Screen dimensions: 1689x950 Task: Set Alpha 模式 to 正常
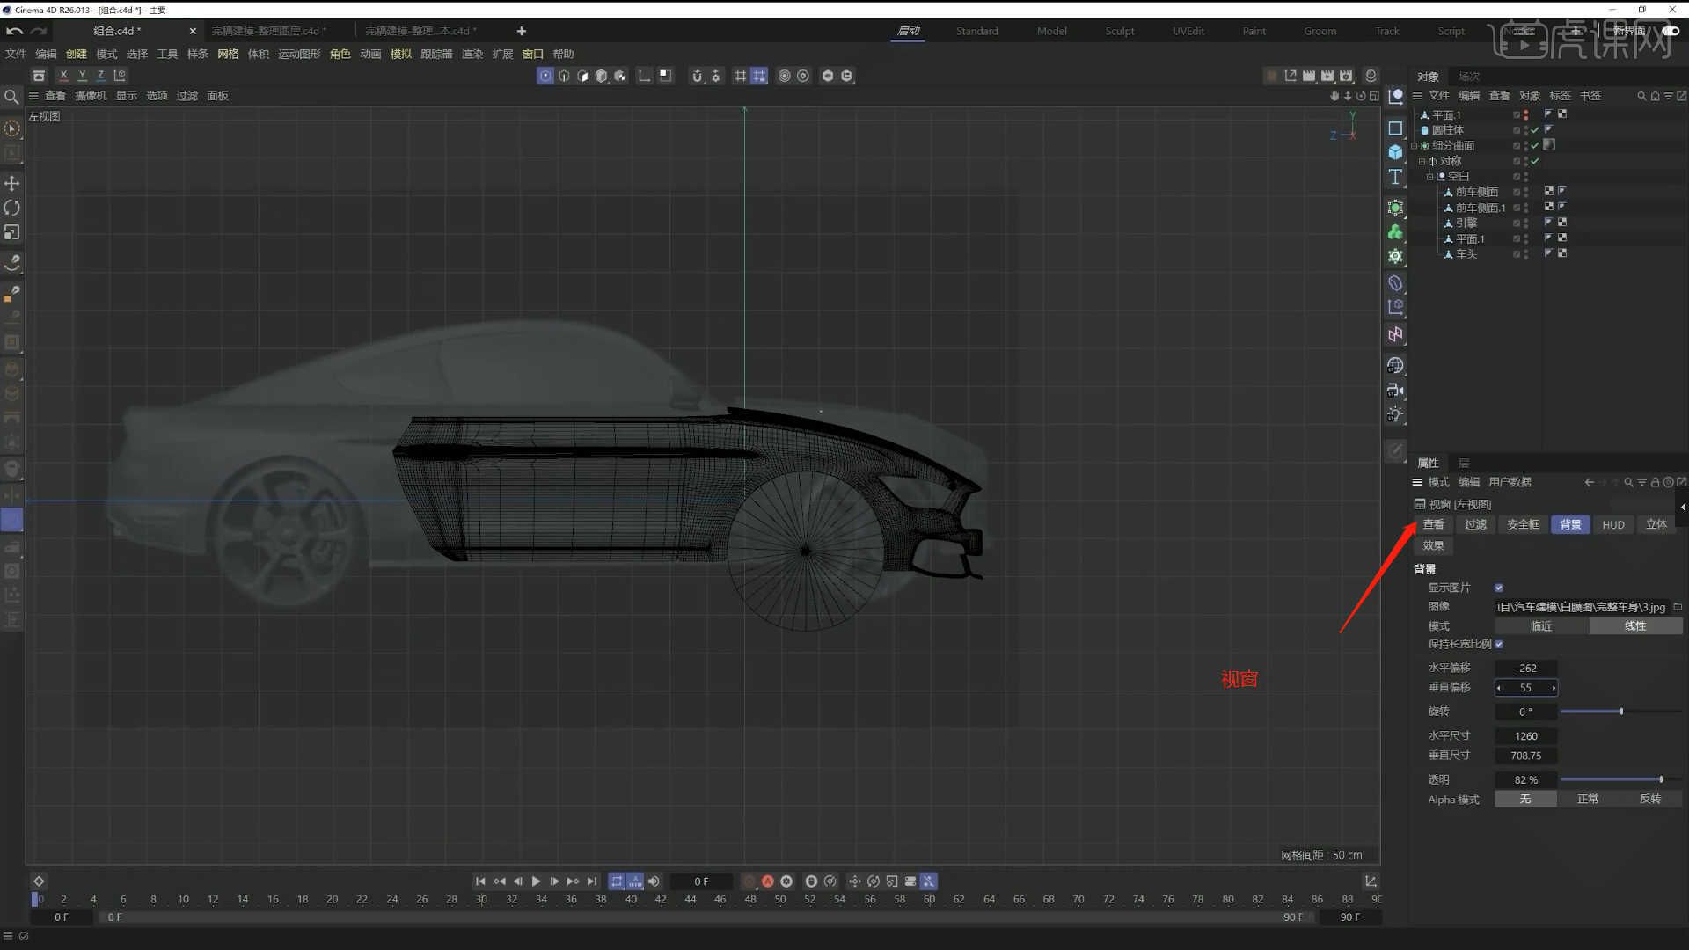[1588, 799]
